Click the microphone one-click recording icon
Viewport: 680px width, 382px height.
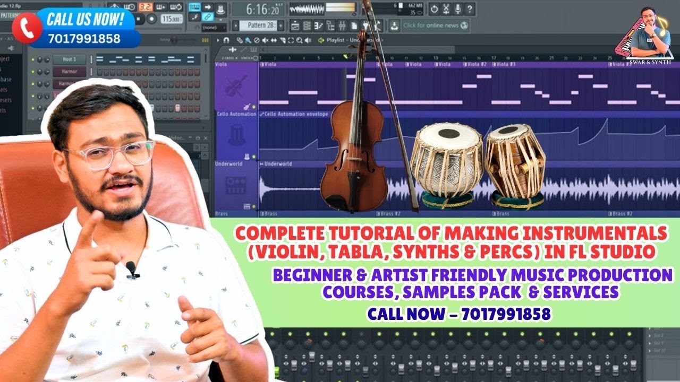457,9
